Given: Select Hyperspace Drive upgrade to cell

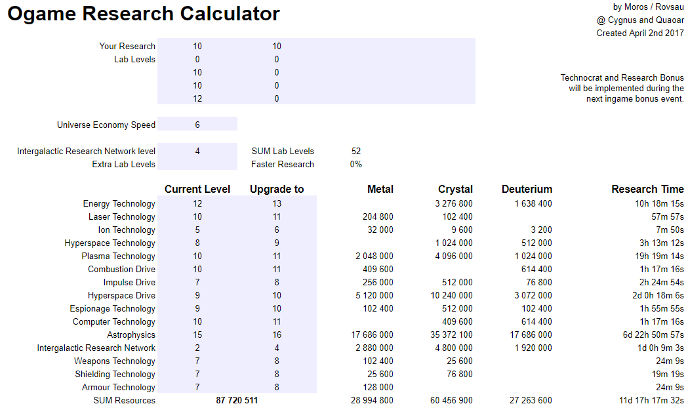Looking at the screenshot, I should 277,295.
